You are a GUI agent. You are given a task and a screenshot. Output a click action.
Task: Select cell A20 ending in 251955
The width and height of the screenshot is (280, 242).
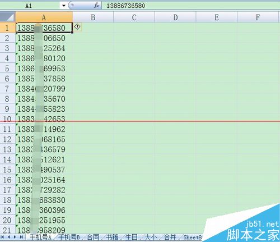click(x=44, y=220)
